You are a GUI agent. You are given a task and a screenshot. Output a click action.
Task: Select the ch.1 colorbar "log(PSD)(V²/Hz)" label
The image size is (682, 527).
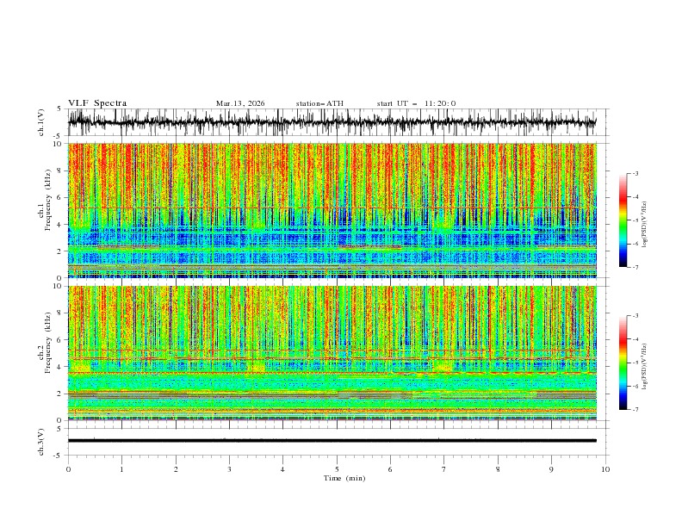click(644, 225)
